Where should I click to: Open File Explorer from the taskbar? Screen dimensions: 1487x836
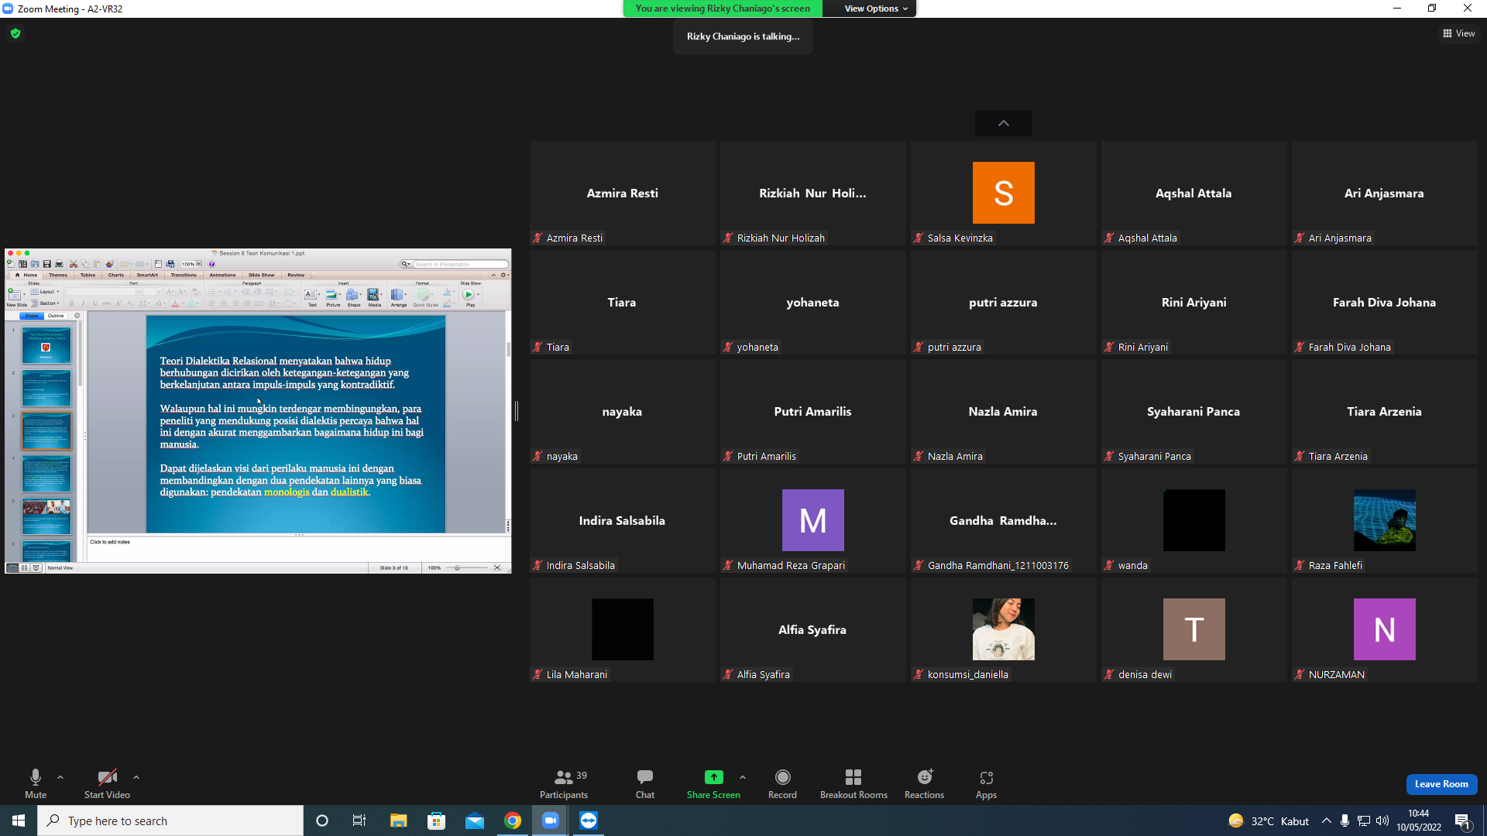(x=398, y=821)
